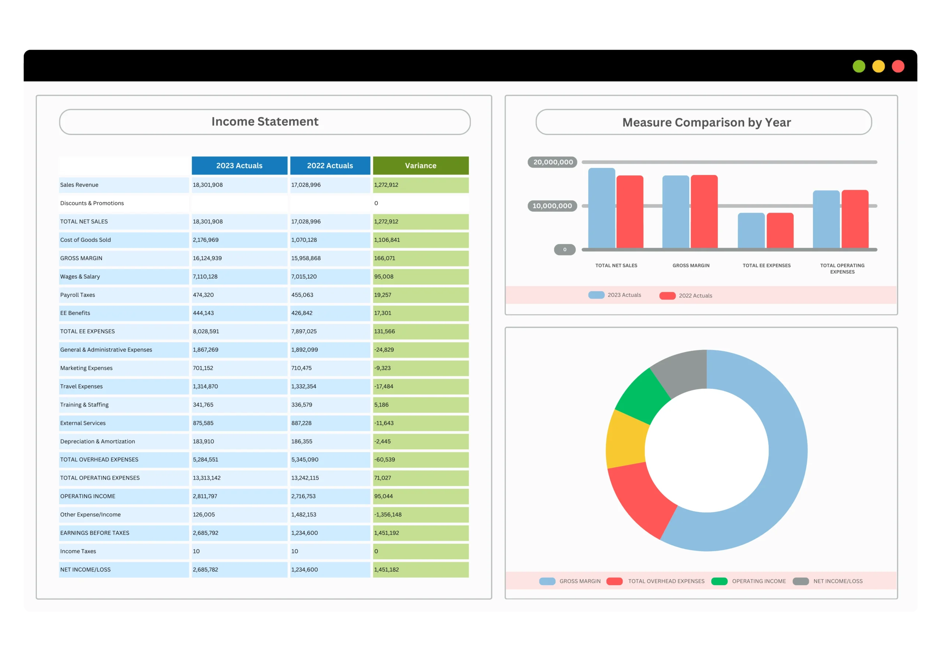Image resolution: width=942 pixels, height=663 pixels.
Task: Click the 20,000,000 axis label
Action: point(552,162)
